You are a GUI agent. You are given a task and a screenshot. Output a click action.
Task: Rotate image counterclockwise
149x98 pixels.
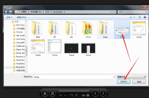tap(71, 95)
